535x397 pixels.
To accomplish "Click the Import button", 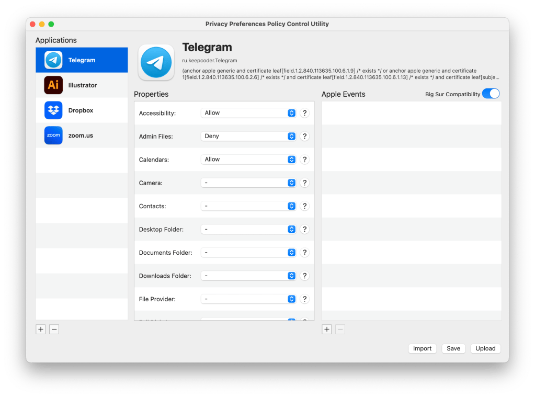I will click(x=422, y=348).
